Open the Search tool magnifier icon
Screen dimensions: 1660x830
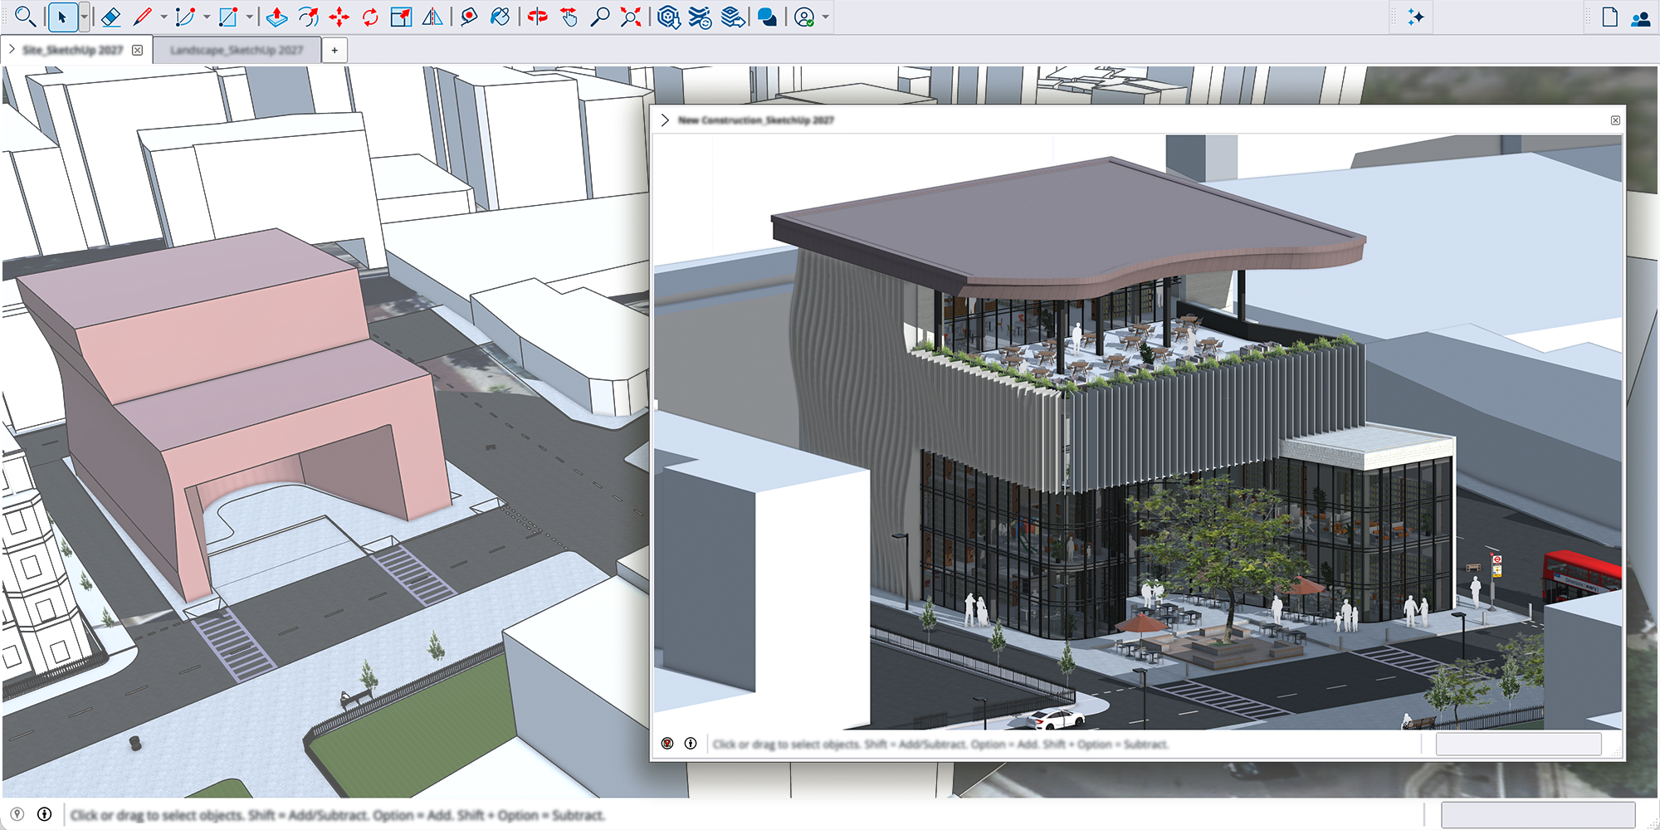point(25,17)
